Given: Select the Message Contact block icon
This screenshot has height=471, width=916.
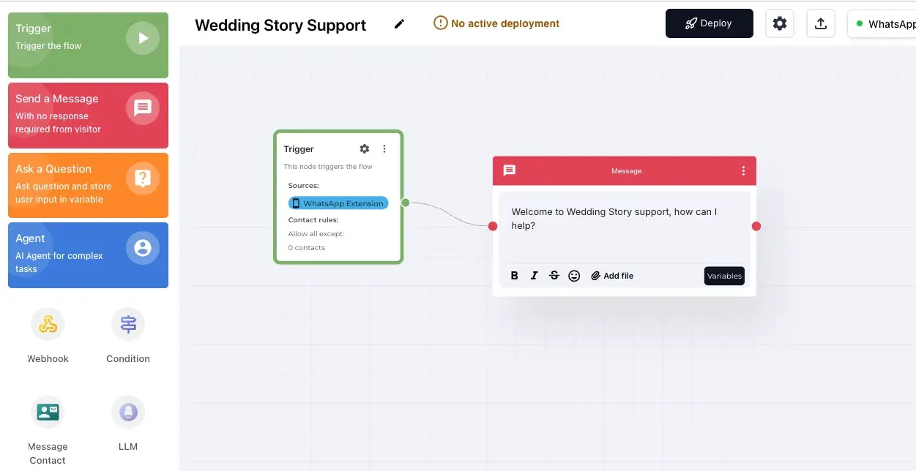Looking at the screenshot, I should click(x=48, y=412).
